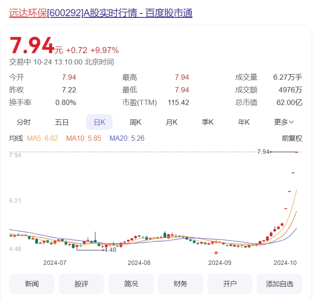Select the 月K chart tab

coord(171,122)
